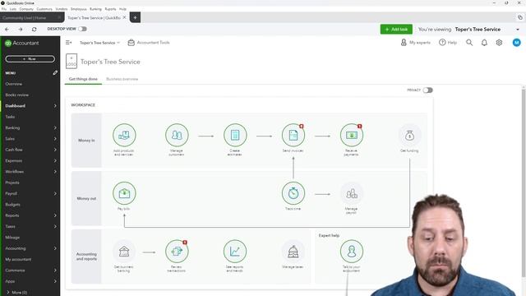This screenshot has width=526, height=296.
Task: Reload the page with refresh icon
Action: click(35, 30)
